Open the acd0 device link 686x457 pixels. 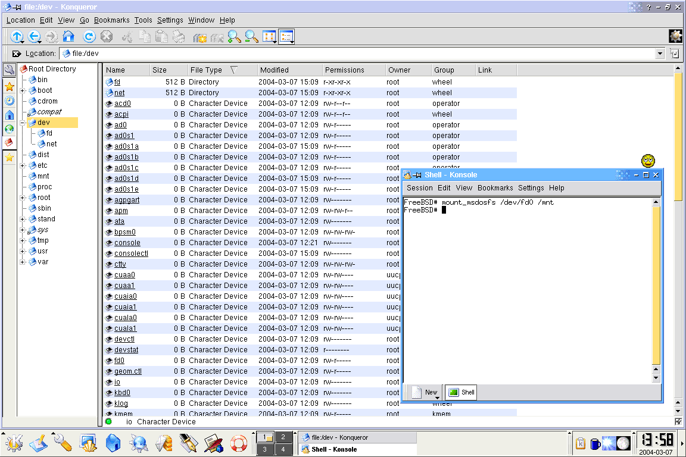click(123, 104)
